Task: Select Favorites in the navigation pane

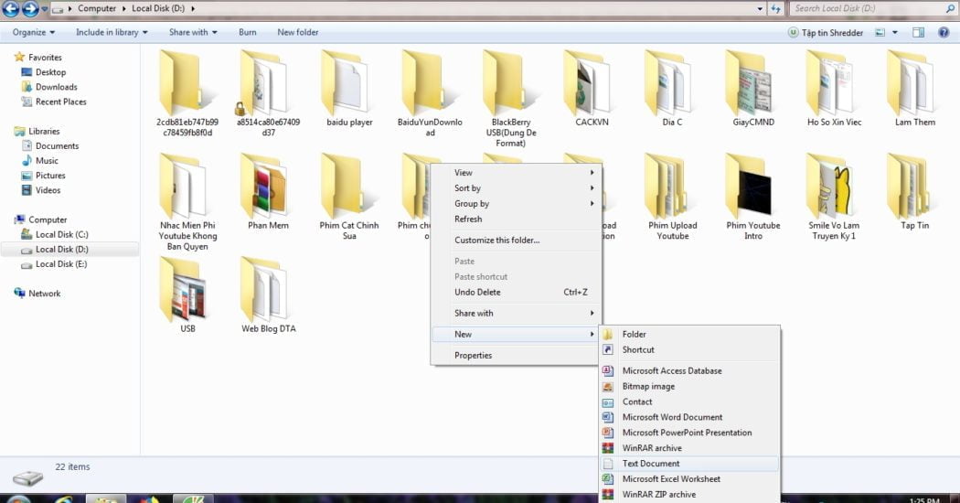Action: coord(45,57)
